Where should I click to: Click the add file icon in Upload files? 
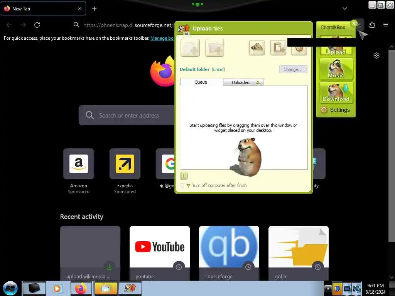(190, 47)
